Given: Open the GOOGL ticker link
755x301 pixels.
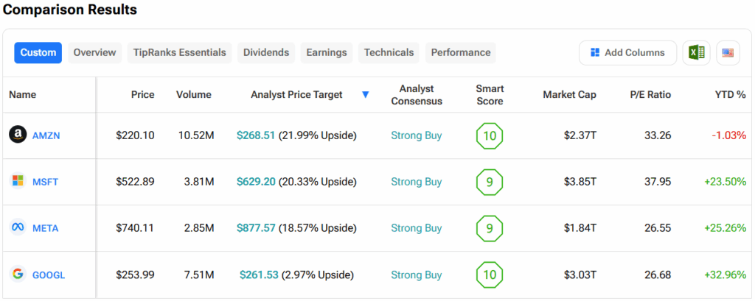Looking at the screenshot, I should 49,275.
